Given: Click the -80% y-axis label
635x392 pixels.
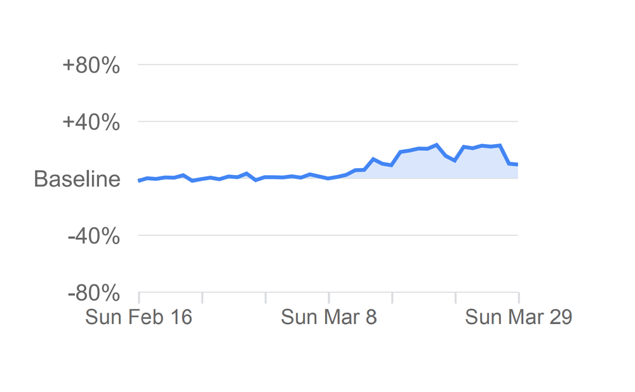Looking at the screenshot, I should 93,294.
